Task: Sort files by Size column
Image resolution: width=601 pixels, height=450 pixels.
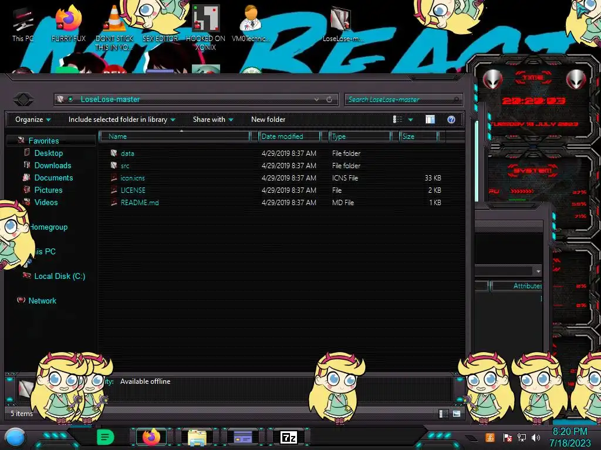Action: tap(418, 136)
